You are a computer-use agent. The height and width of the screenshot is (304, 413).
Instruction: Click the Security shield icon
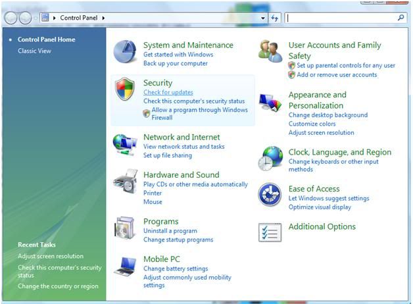click(x=125, y=89)
